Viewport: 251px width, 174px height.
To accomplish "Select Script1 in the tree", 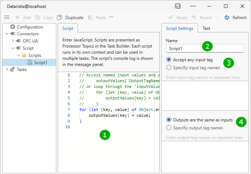I will coord(41,63).
